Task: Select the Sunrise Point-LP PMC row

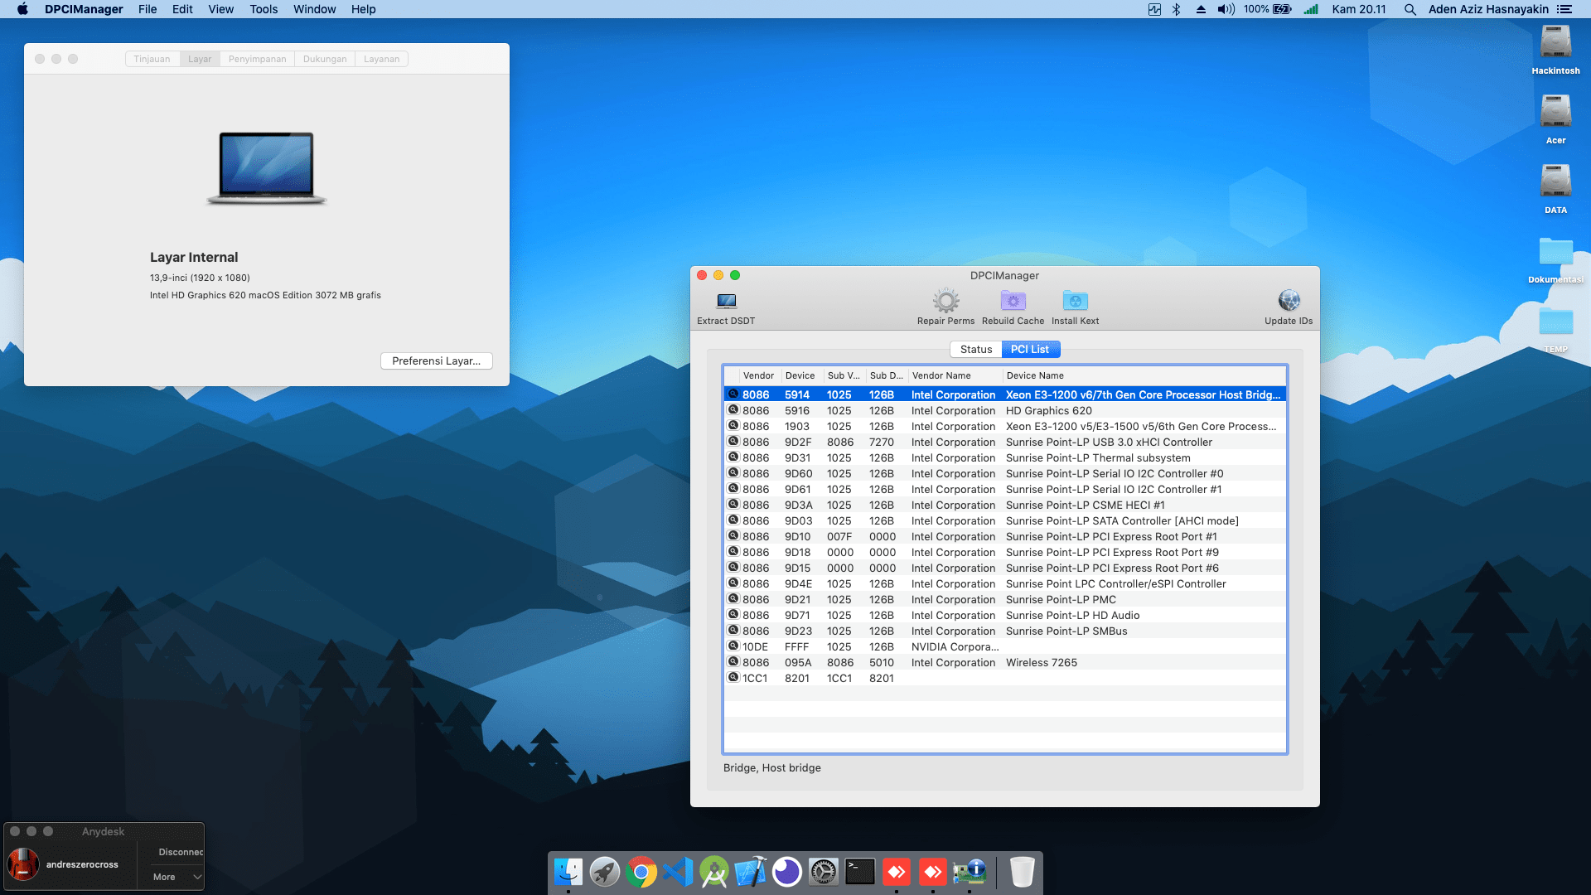Action: point(1005,599)
